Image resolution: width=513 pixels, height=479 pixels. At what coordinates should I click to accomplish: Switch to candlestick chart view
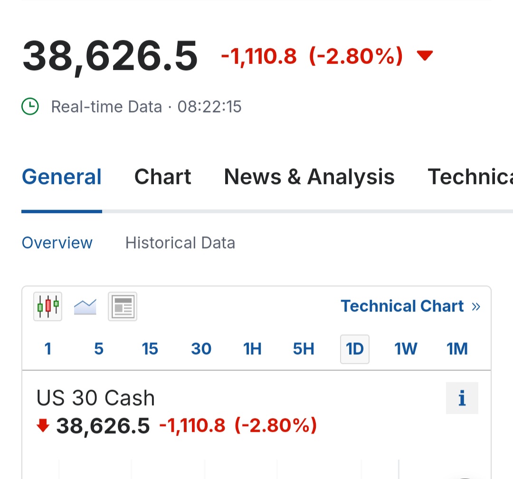(x=47, y=306)
